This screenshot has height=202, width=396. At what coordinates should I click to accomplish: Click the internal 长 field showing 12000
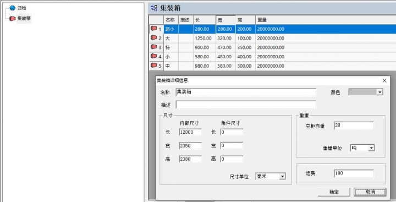click(190, 132)
